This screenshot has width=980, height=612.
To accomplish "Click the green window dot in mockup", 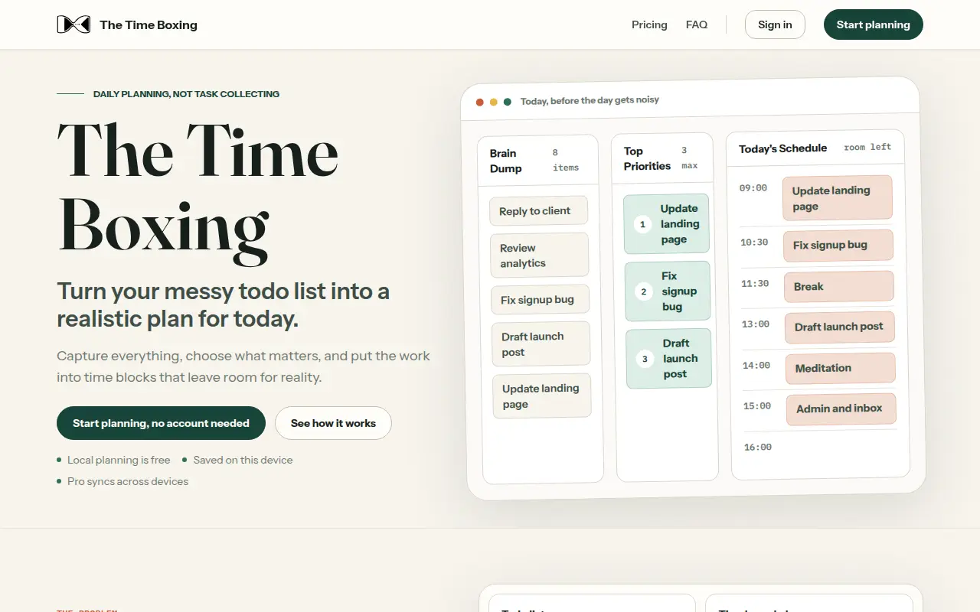I will coord(508,101).
